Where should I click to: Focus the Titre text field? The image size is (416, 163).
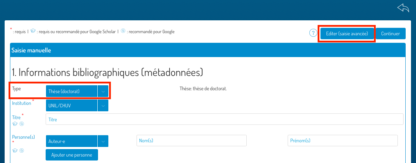pyautogui.click(x=224, y=119)
